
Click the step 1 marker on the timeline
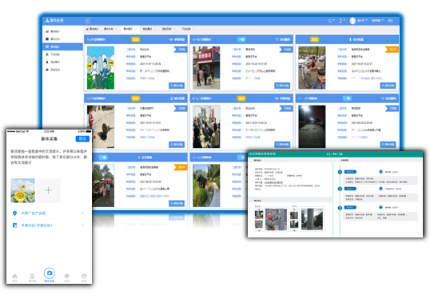(340, 172)
